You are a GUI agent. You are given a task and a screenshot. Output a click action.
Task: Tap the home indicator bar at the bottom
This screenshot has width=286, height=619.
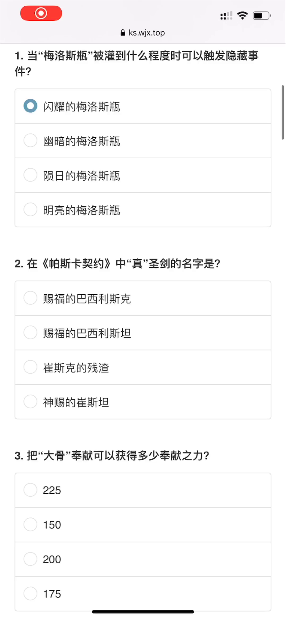[x=143, y=612]
